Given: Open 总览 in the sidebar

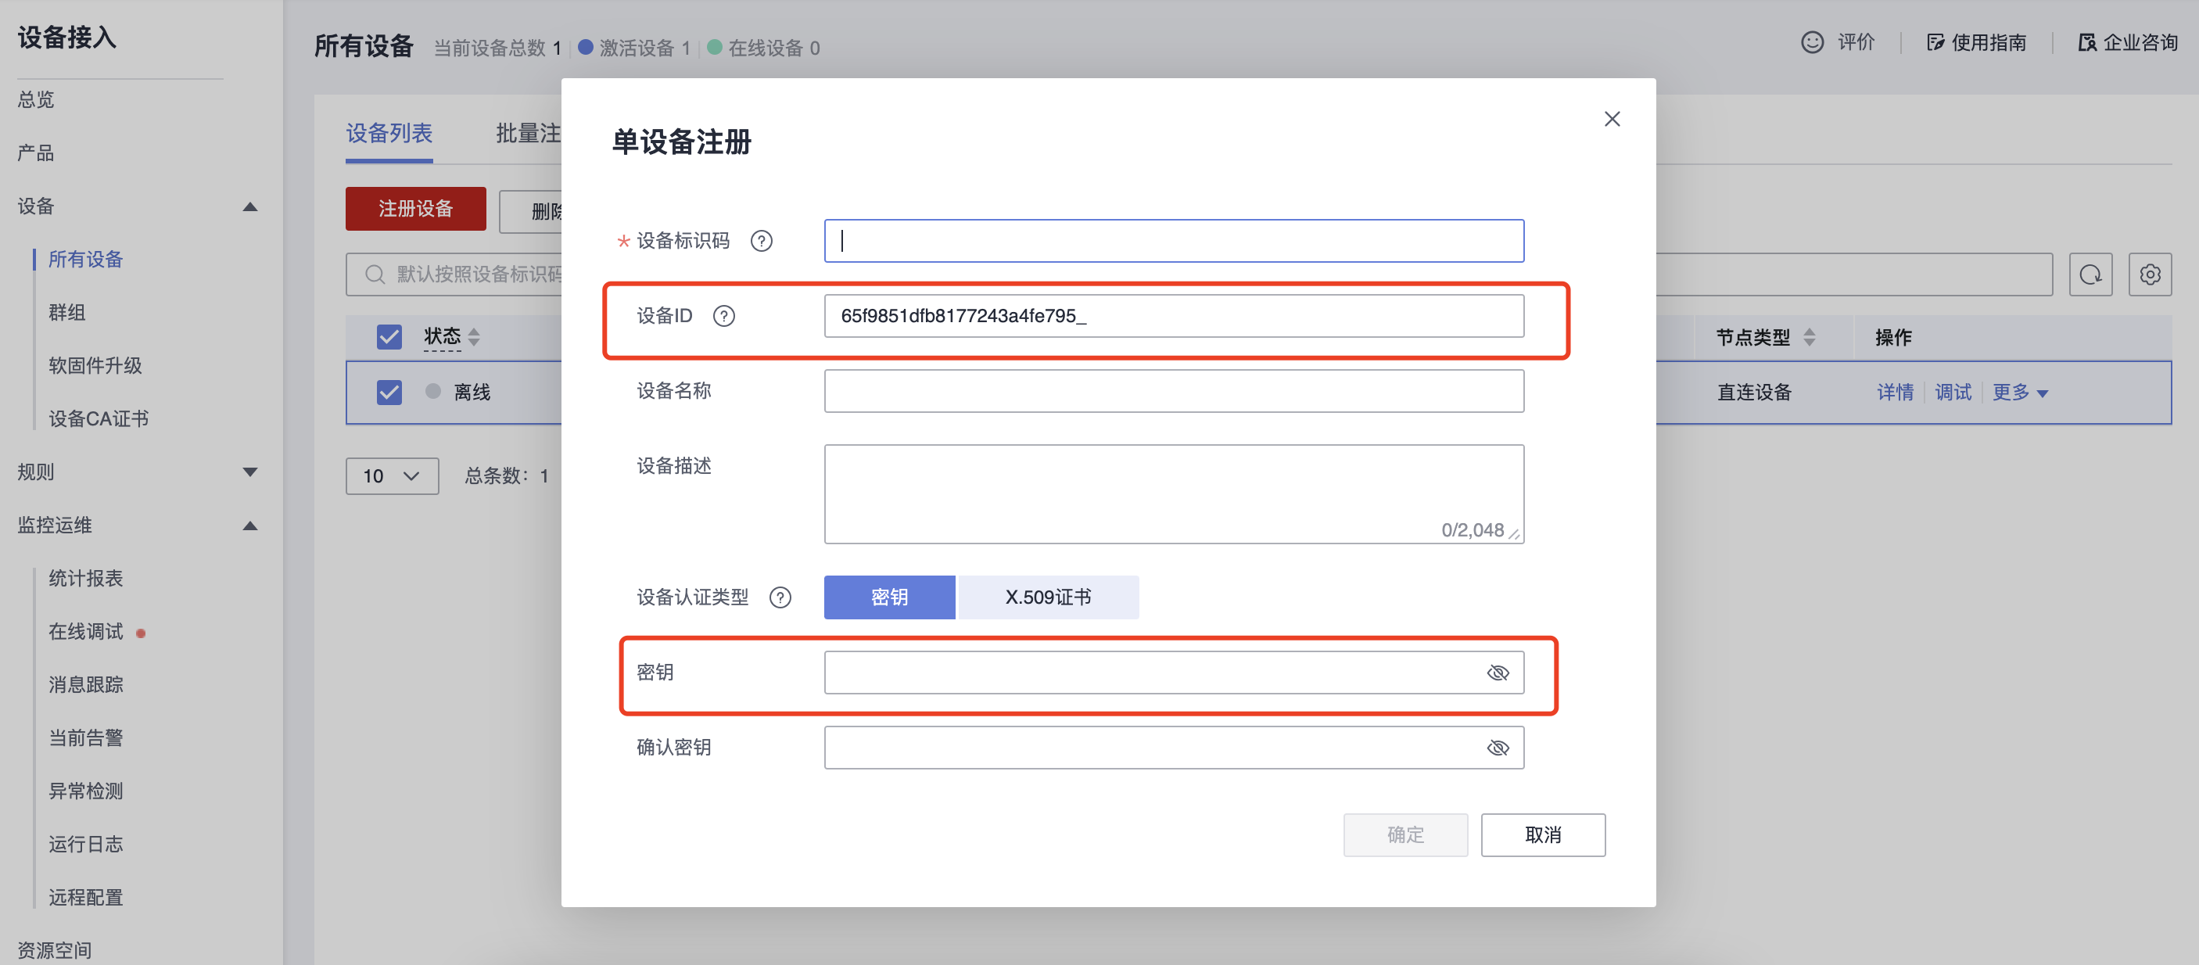Looking at the screenshot, I should [x=36, y=100].
